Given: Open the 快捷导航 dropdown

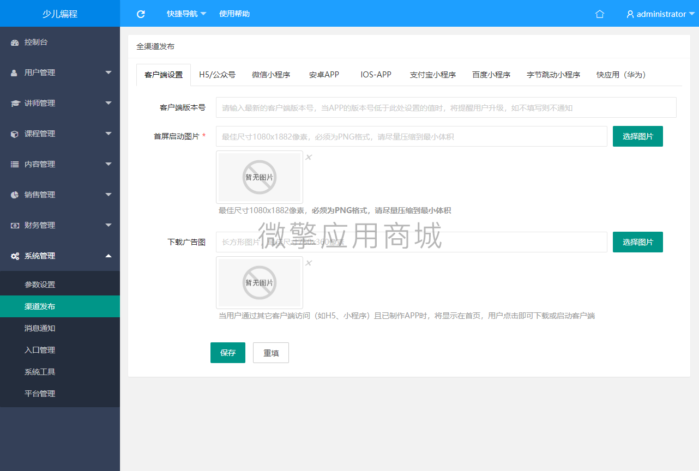Looking at the screenshot, I should tap(186, 14).
